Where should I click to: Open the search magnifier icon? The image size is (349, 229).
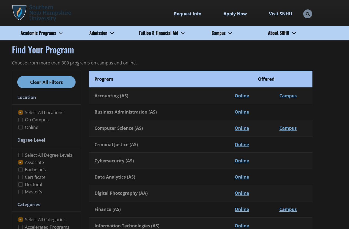point(308,14)
